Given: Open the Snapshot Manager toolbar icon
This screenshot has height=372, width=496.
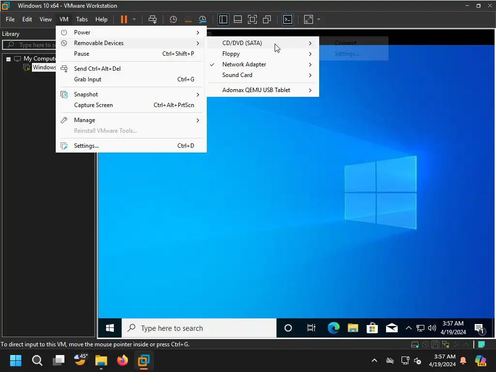Looking at the screenshot, I should coord(202,19).
